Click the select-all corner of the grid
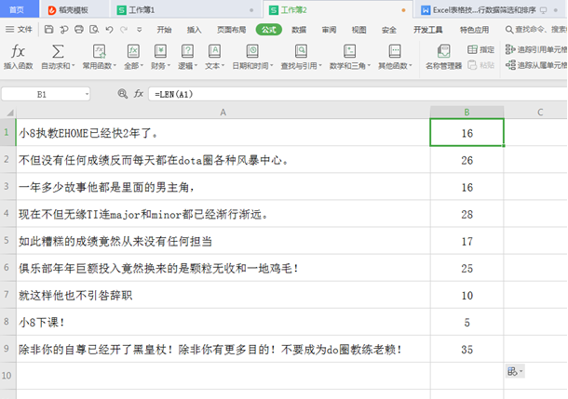Viewport: 568px width, 399px height. point(8,113)
